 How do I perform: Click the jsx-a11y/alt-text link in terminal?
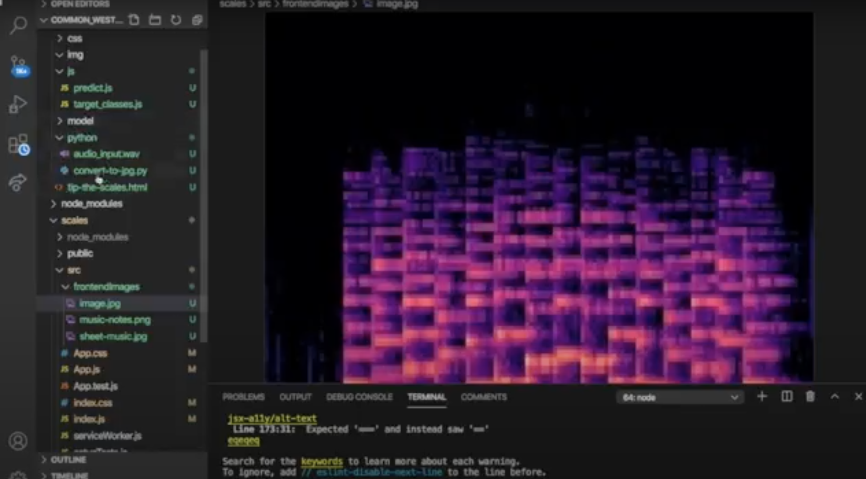[x=272, y=419]
